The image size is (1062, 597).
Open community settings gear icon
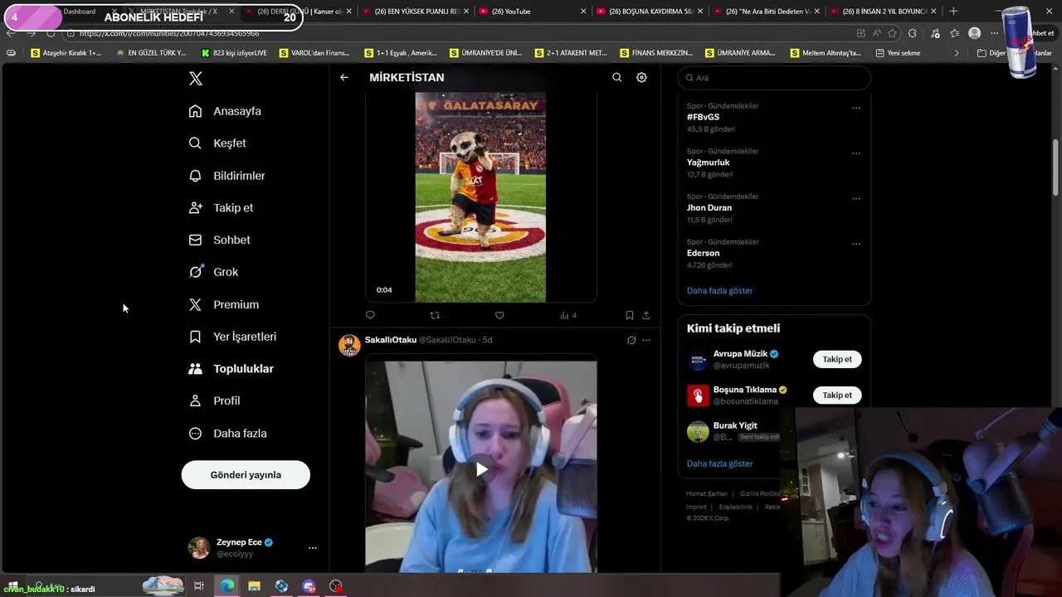click(x=641, y=77)
